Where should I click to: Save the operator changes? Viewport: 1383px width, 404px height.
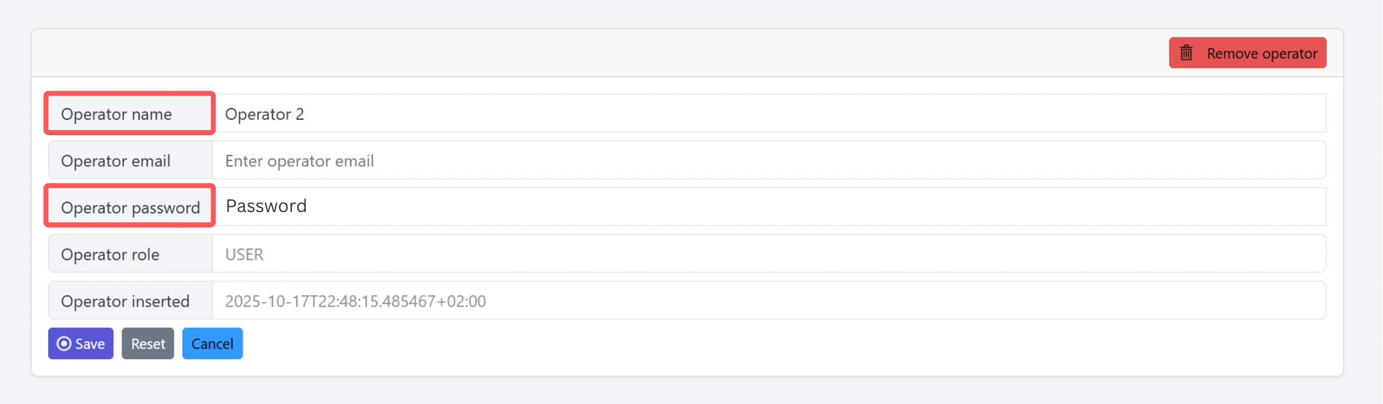(81, 344)
